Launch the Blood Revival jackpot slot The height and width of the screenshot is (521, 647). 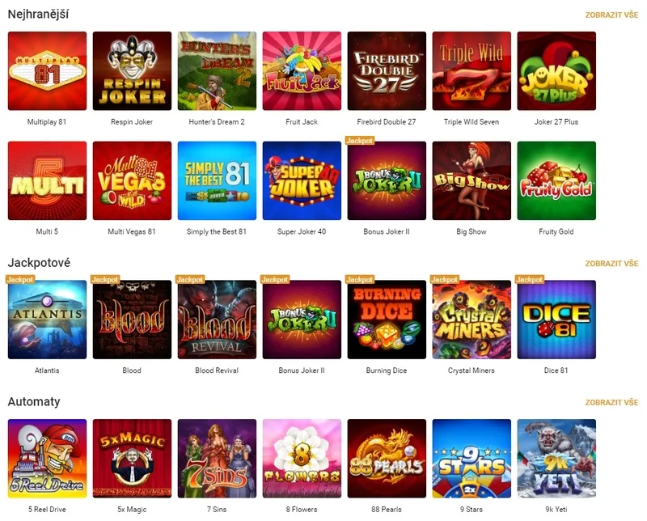click(x=217, y=320)
